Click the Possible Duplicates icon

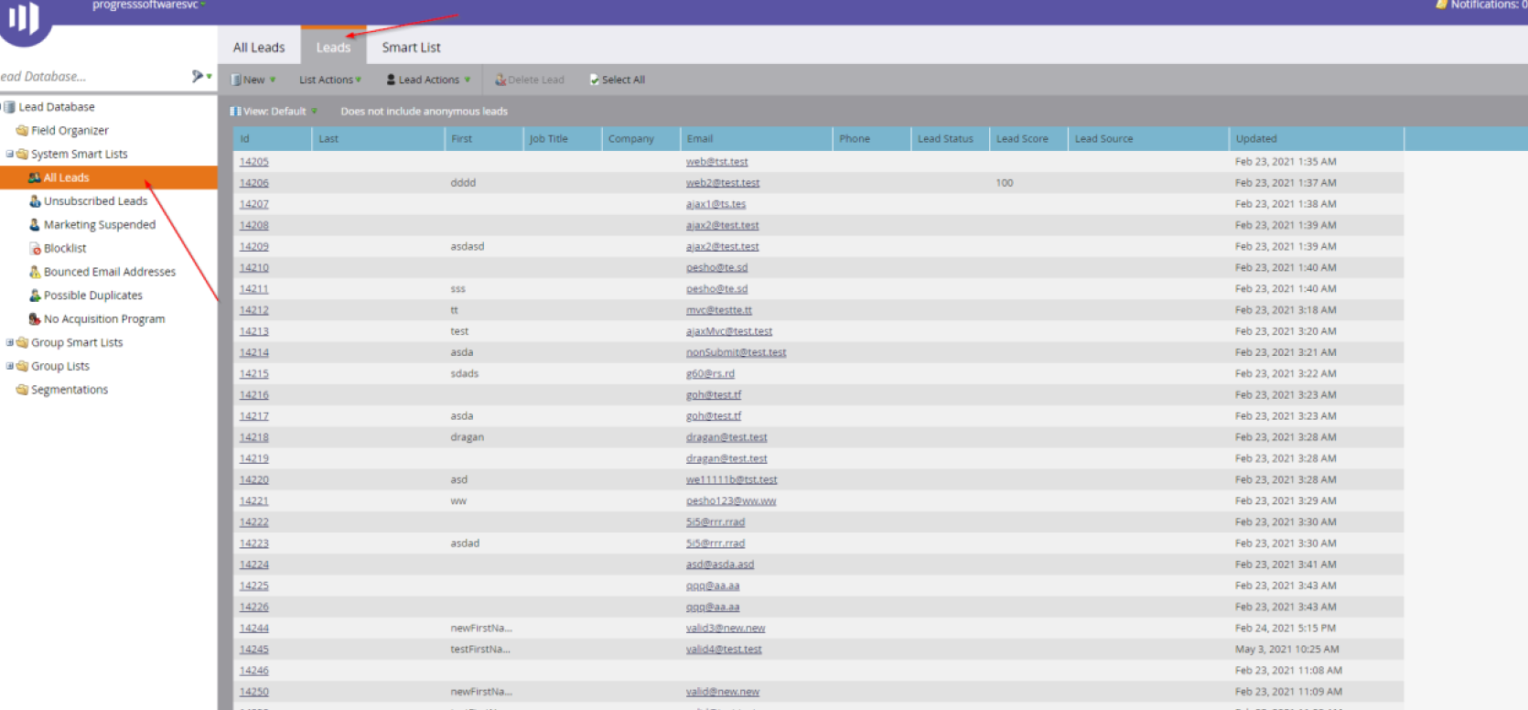point(35,295)
